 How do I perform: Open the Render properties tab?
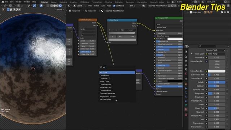[186, 57]
